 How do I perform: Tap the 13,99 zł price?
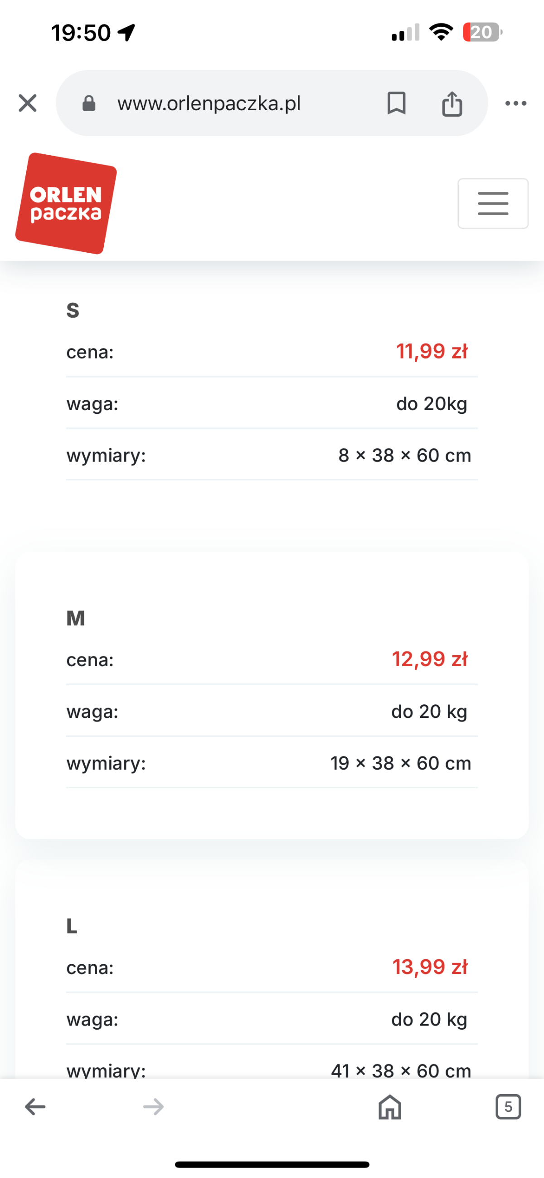tap(429, 967)
